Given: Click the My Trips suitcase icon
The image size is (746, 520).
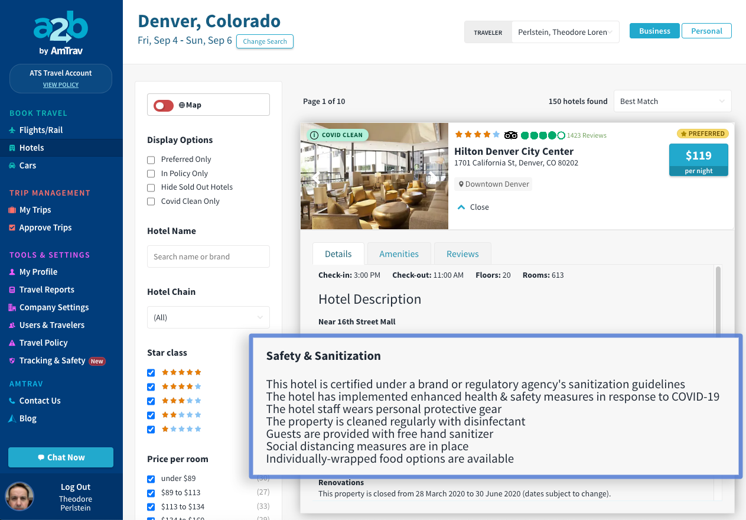Looking at the screenshot, I should 12,210.
